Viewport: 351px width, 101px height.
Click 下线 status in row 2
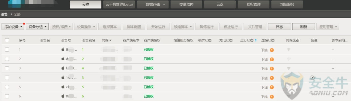click(264, 59)
